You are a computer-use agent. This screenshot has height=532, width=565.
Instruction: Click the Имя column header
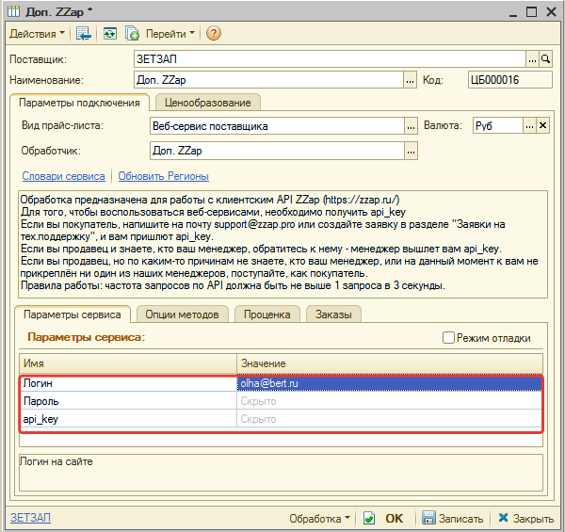click(x=128, y=363)
